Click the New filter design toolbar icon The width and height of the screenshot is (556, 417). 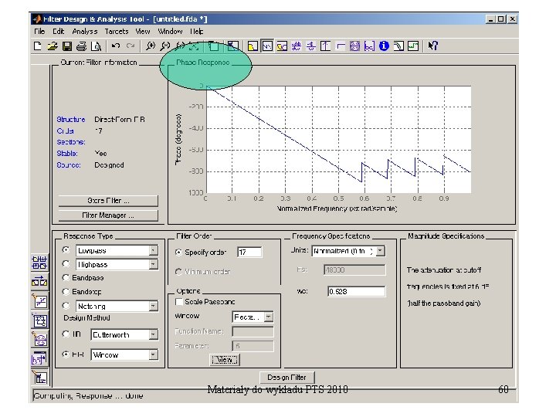click(x=38, y=46)
